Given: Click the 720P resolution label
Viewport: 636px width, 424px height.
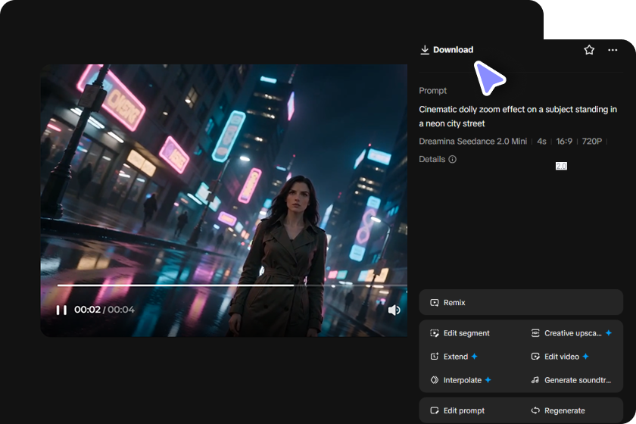Looking at the screenshot, I should (592, 141).
